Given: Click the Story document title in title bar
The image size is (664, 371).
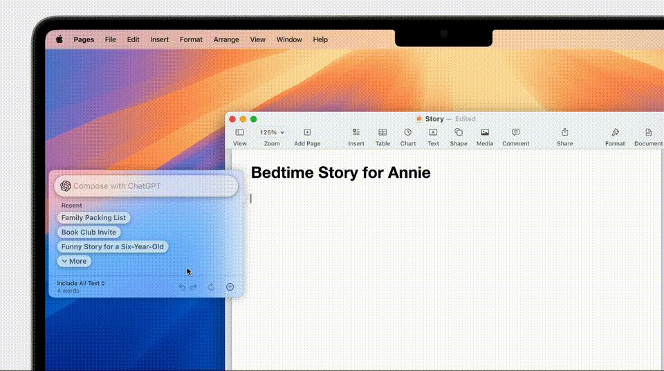Looking at the screenshot, I should coord(434,119).
